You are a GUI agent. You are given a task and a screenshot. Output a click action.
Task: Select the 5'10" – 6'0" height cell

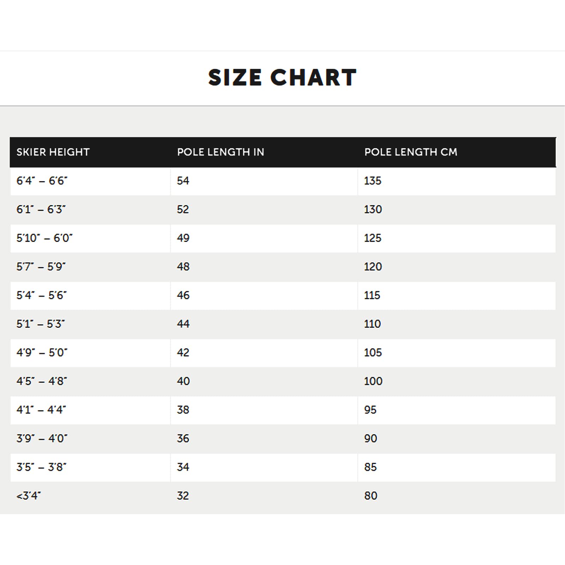[90, 238]
